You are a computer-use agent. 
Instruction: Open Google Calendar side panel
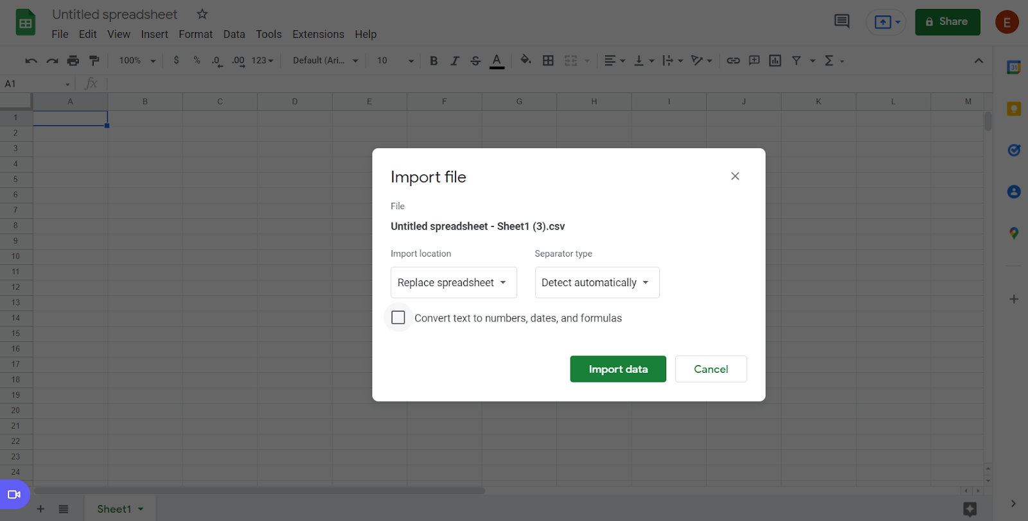point(1014,67)
